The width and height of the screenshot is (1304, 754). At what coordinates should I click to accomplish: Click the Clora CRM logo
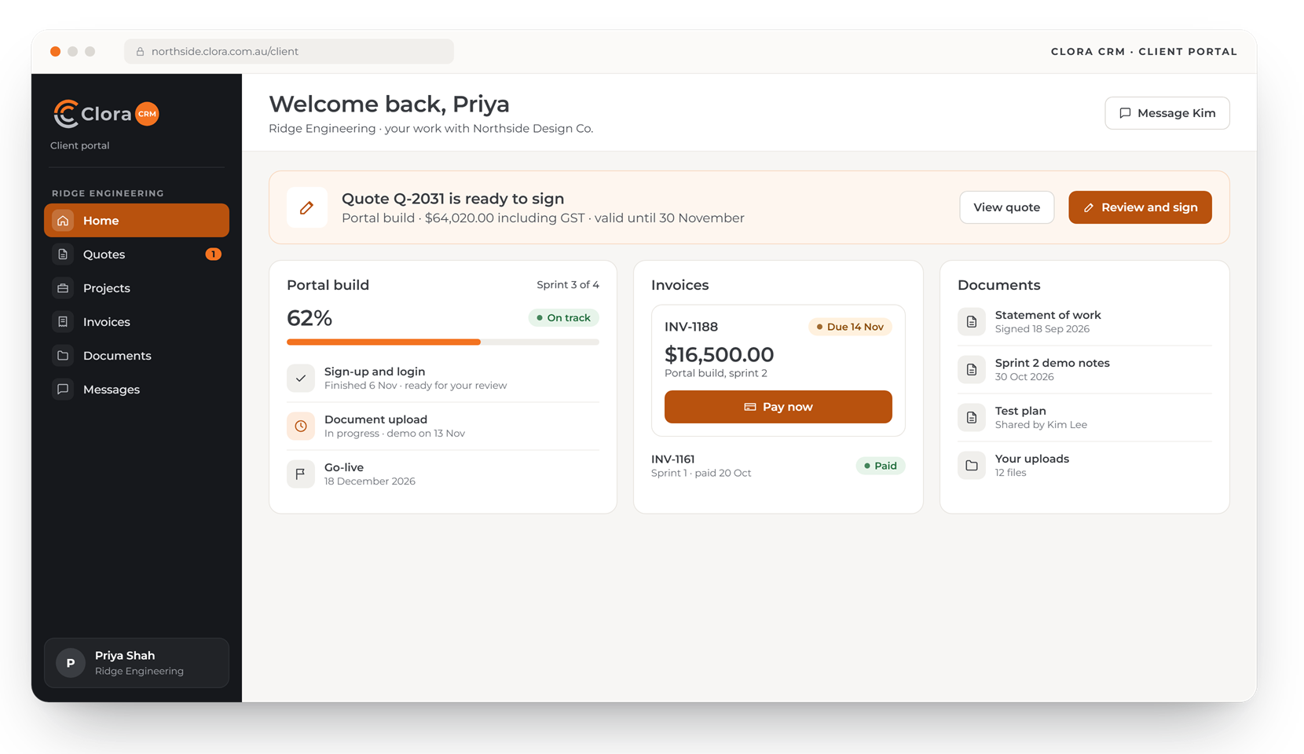click(x=106, y=114)
